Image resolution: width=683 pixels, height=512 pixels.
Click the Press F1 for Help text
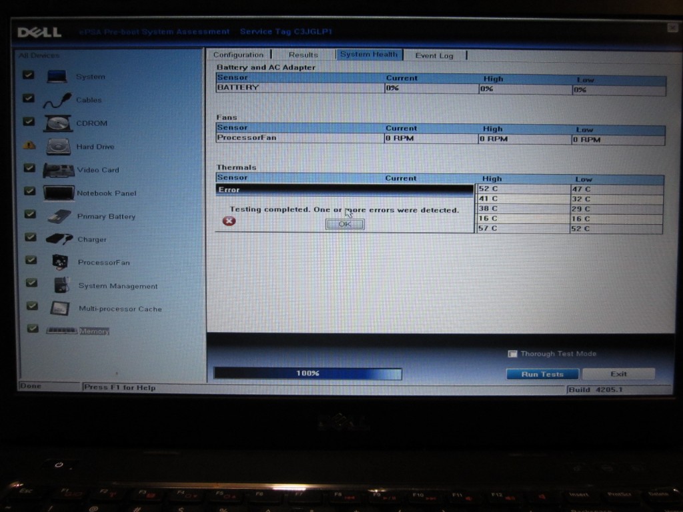pos(120,387)
